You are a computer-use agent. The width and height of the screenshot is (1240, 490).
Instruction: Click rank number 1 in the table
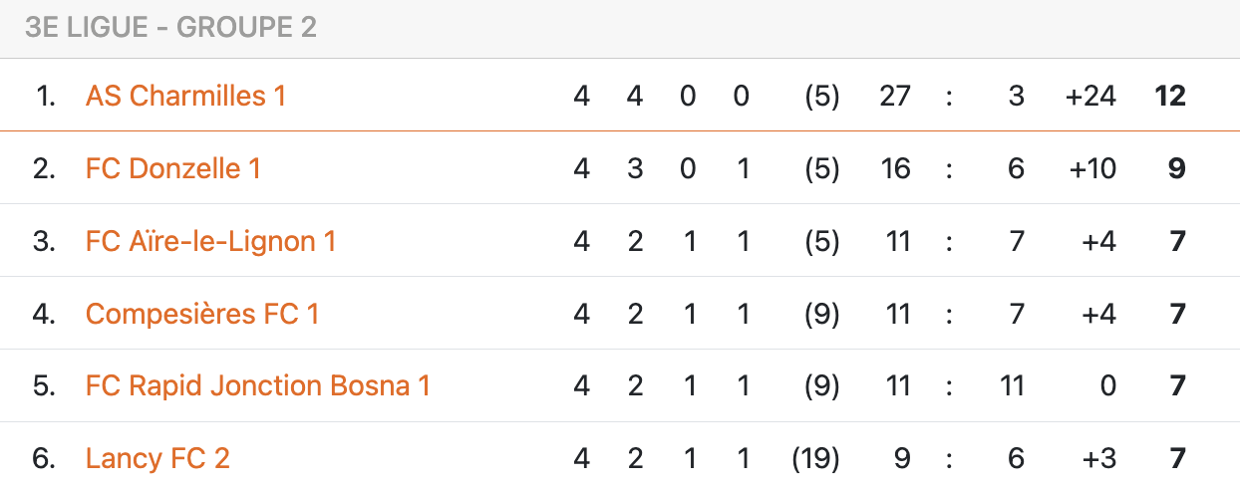tap(46, 96)
